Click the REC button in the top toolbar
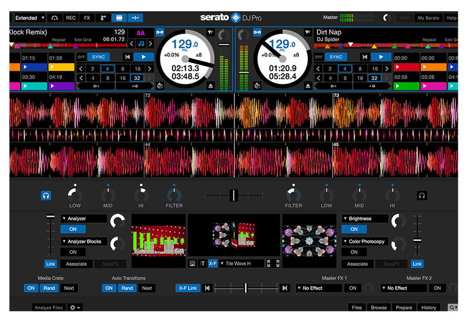Viewport: 467px width, 322px height. (71, 18)
